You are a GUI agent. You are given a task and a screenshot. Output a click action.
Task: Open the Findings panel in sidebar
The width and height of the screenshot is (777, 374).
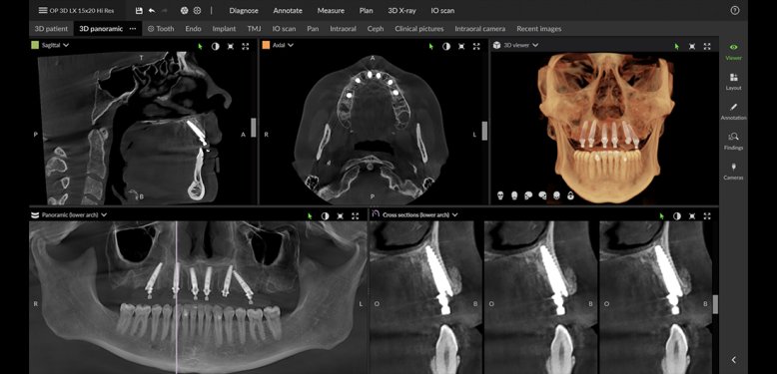coord(733,141)
